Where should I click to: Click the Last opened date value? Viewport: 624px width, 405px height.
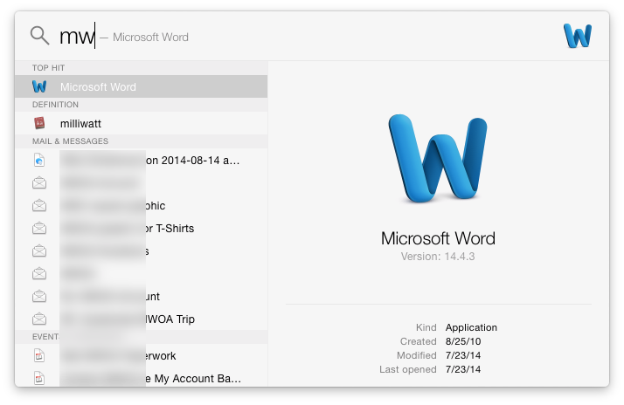tap(463, 369)
